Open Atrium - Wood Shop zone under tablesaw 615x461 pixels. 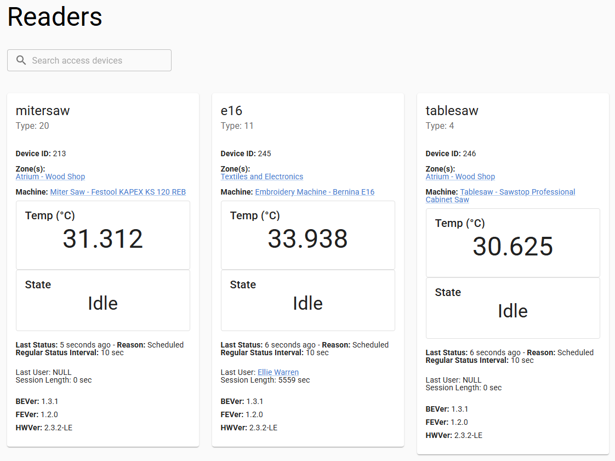coord(460,177)
